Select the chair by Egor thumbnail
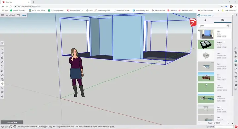Viewport: 238px width, 129px height. (x=206, y=109)
